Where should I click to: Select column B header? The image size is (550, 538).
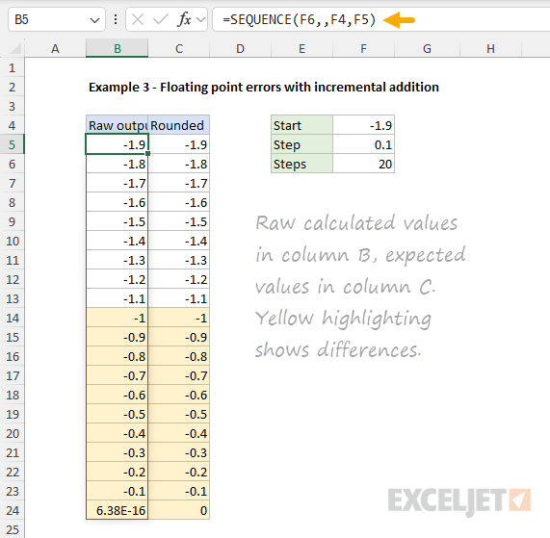pos(118,49)
